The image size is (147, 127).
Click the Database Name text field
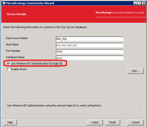click(90, 58)
